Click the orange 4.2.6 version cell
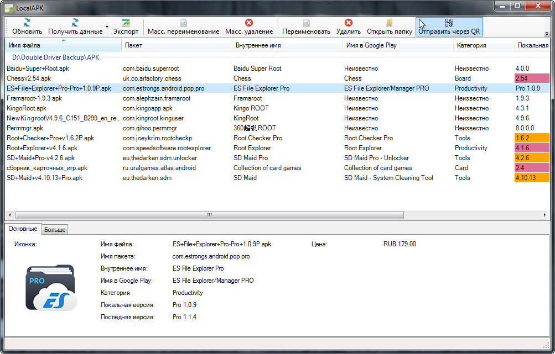The width and height of the screenshot is (555, 354). coord(532,157)
